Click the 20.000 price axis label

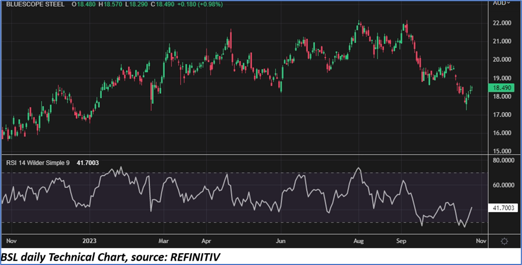point(502,59)
